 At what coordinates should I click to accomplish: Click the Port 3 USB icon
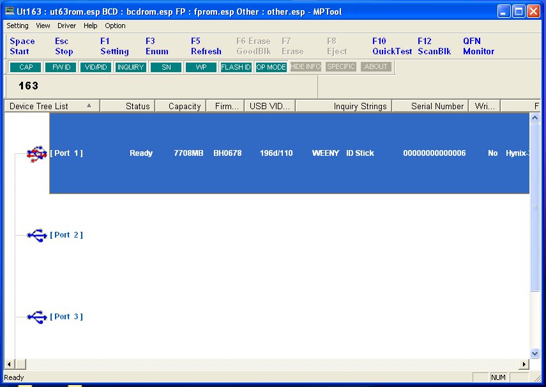[x=37, y=317]
